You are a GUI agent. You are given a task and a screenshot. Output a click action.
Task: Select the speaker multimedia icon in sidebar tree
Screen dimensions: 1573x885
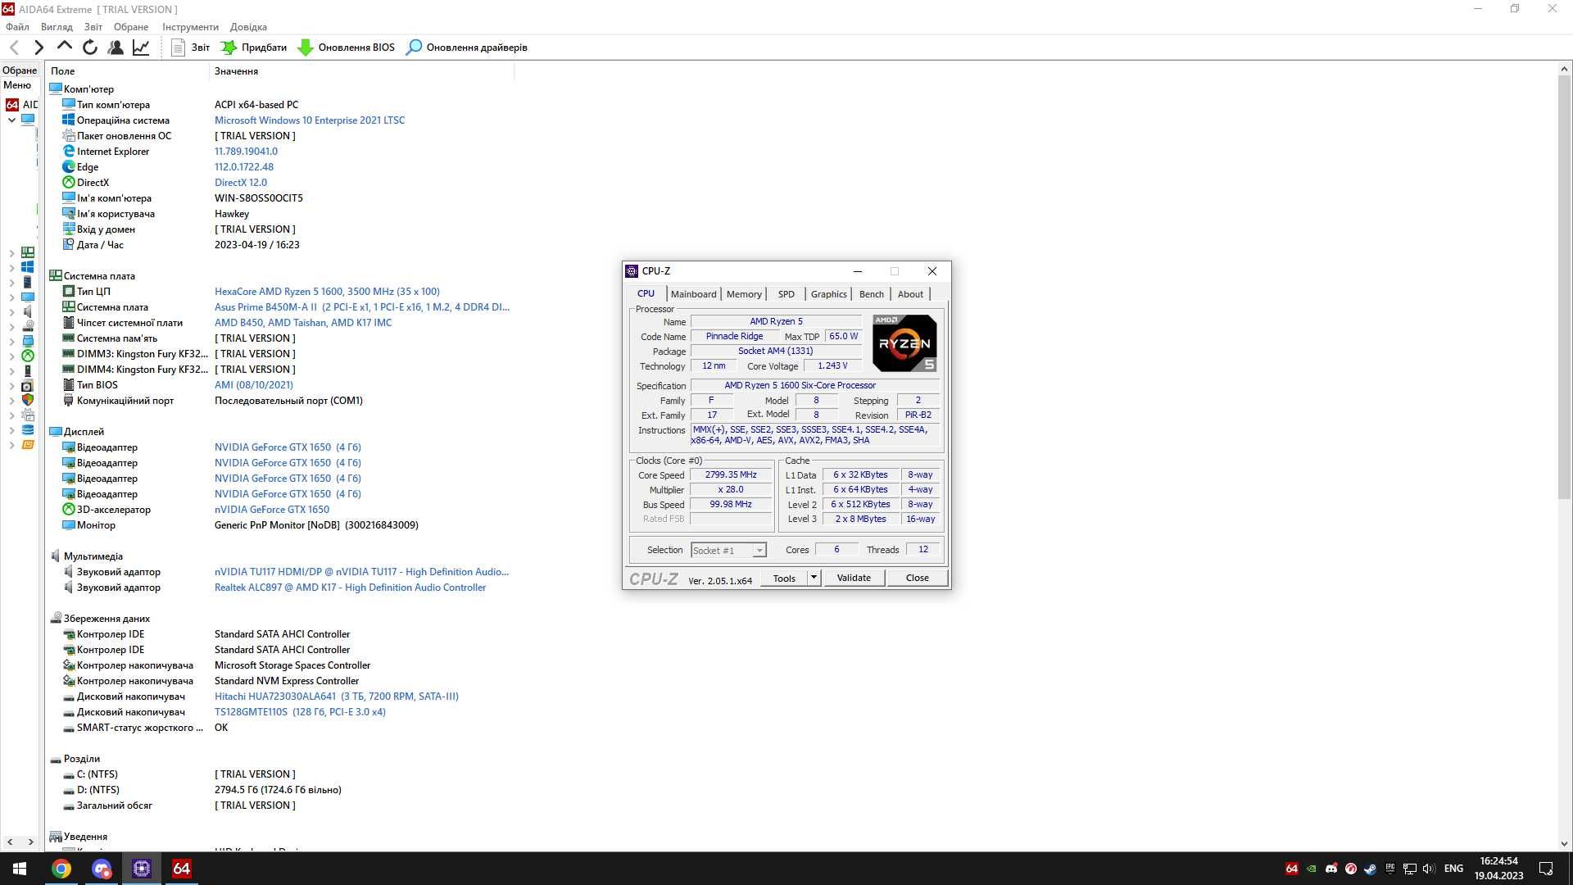(x=28, y=311)
